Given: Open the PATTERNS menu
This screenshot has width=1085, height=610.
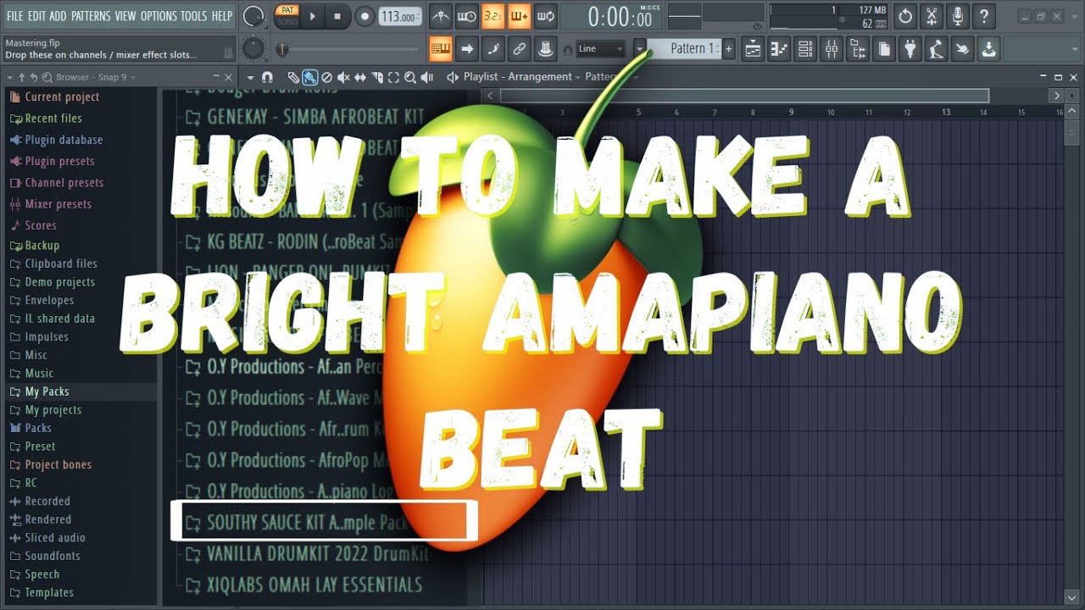Looking at the screenshot, I should (x=91, y=16).
